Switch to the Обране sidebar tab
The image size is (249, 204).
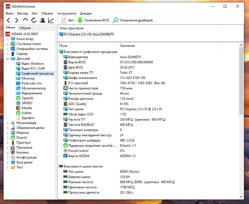tap(25, 28)
